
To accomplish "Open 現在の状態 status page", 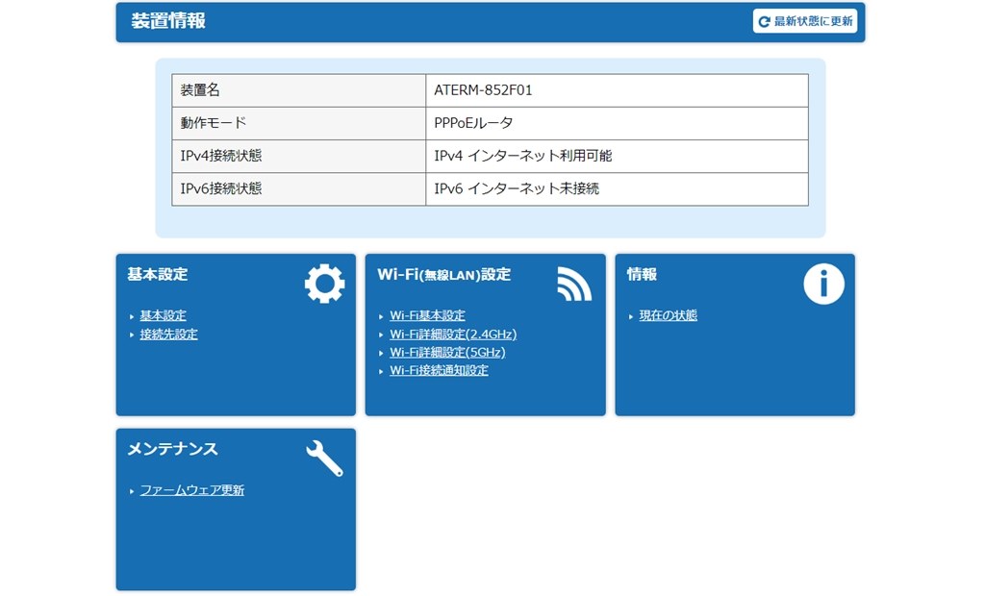I will pos(667,314).
